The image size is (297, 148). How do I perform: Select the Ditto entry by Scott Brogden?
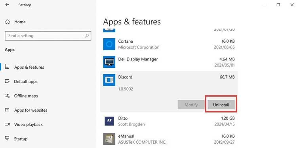tap(169, 121)
